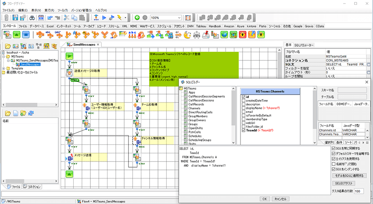The height and width of the screenshot is (204, 373).
Task: Open the バージョン管理(S) menu
Action: coord(82,10)
